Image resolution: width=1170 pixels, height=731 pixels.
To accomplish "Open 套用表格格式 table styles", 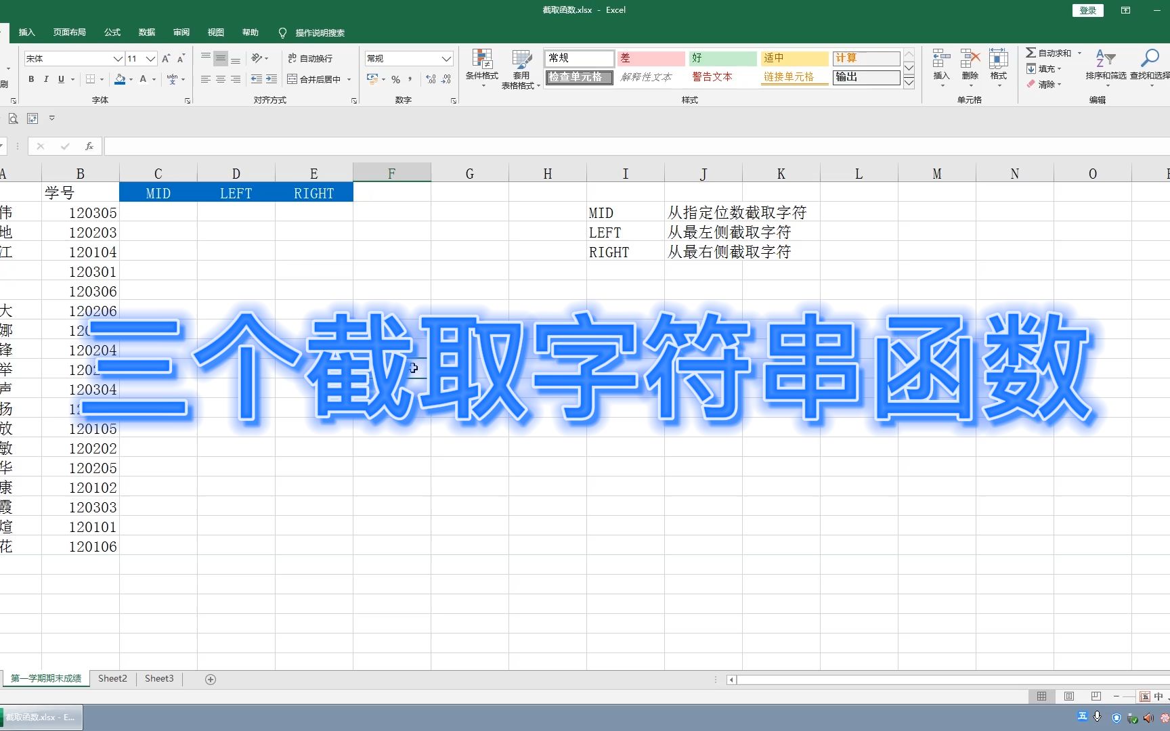I will click(521, 68).
